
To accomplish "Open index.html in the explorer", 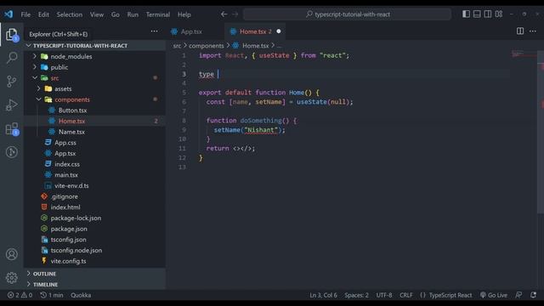I will click(65, 207).
